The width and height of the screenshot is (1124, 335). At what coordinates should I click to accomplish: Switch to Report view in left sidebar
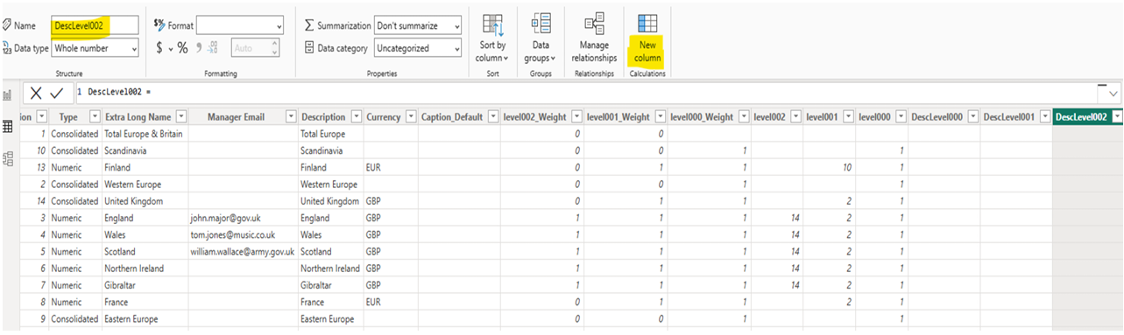coord(8,95)
